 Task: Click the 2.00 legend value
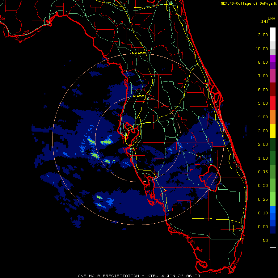coord(263,145)
